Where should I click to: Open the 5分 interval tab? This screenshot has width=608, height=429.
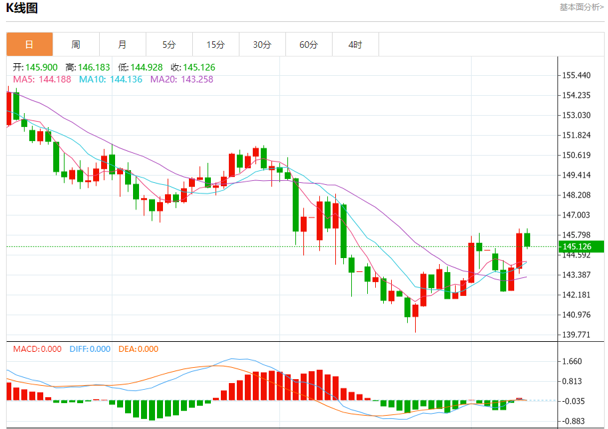[x=169, y=45]
